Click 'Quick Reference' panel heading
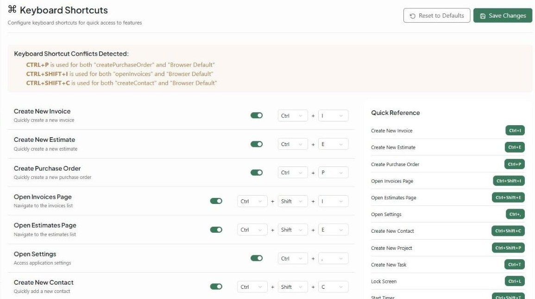This screenshot has width=535, height=299. tap(396, 113)
